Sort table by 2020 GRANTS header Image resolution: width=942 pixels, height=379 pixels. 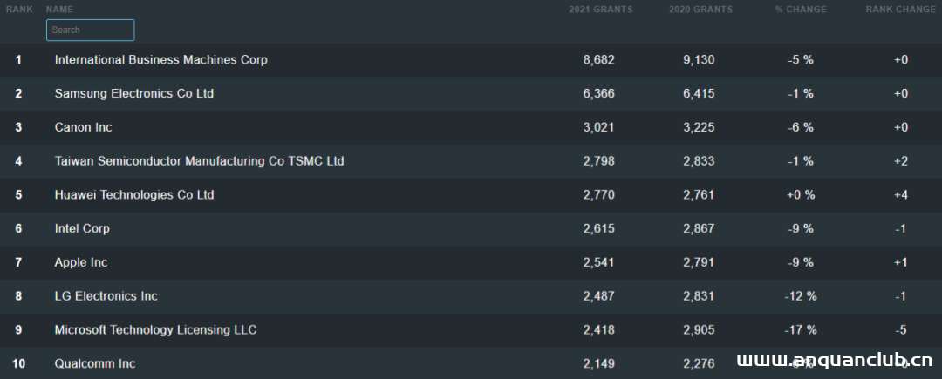[x=700, y=10]
